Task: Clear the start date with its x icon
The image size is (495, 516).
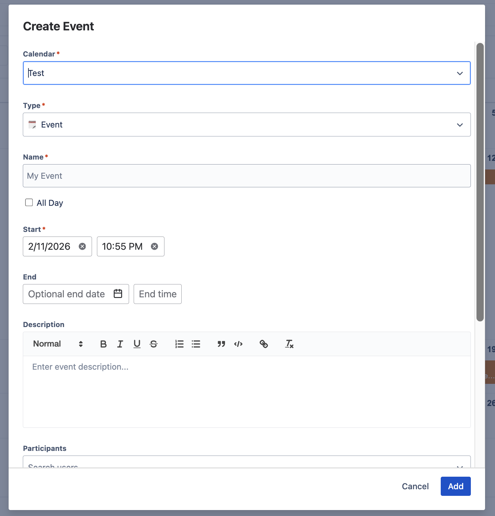Action: pos(82,246)
